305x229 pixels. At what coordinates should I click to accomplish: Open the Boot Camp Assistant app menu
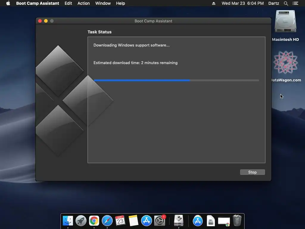tap(38, 3)
